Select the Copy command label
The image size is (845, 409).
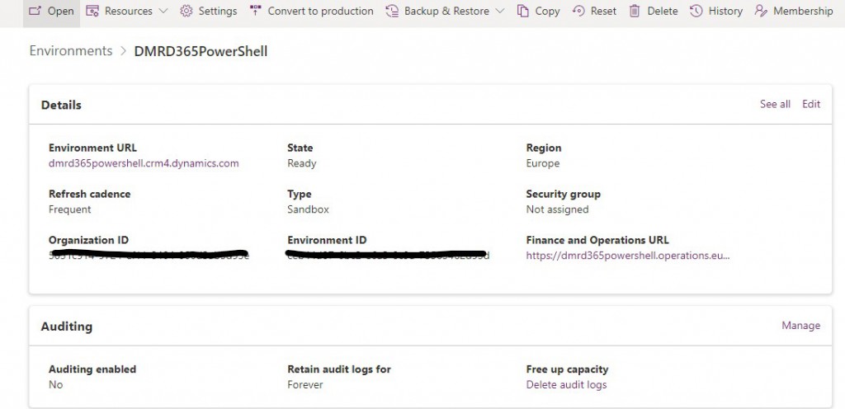point(548,12)
